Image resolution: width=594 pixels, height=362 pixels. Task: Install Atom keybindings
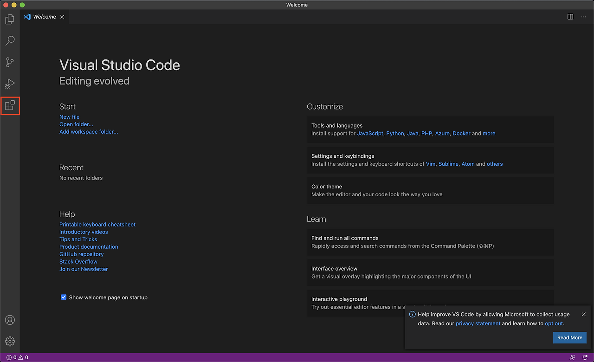[468, 164]
